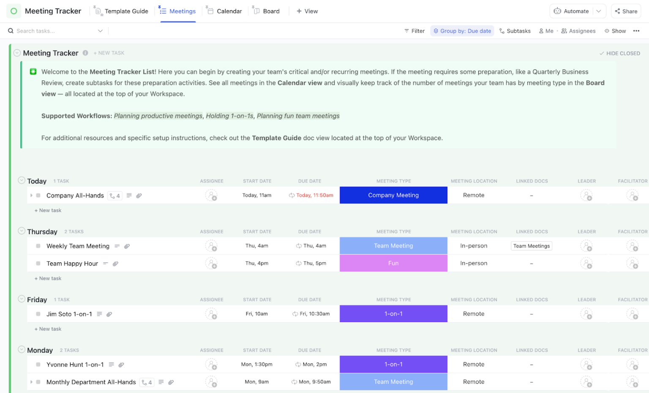Screen dimensions: 649x393
Task: Click the info icon beside Meeting Tracker heading
Action: pyautogui.click(x=85, y=53)
